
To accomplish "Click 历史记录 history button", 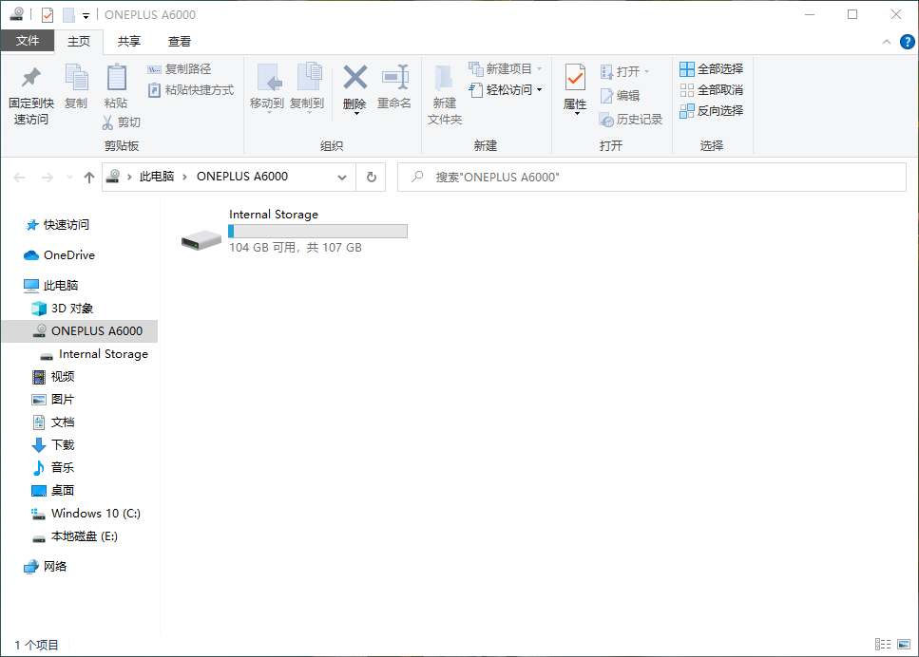I will coord(631,120).
